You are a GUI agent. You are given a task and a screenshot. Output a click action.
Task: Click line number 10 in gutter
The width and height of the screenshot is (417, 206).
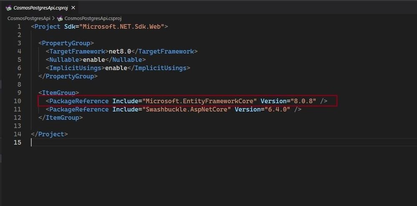pyautogui.click(x=17, y=101)
